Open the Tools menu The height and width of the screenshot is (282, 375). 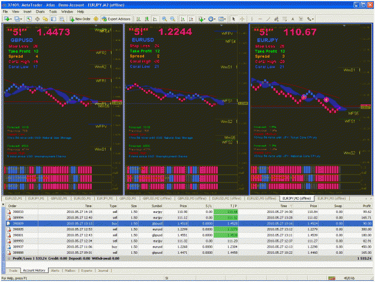53,11
